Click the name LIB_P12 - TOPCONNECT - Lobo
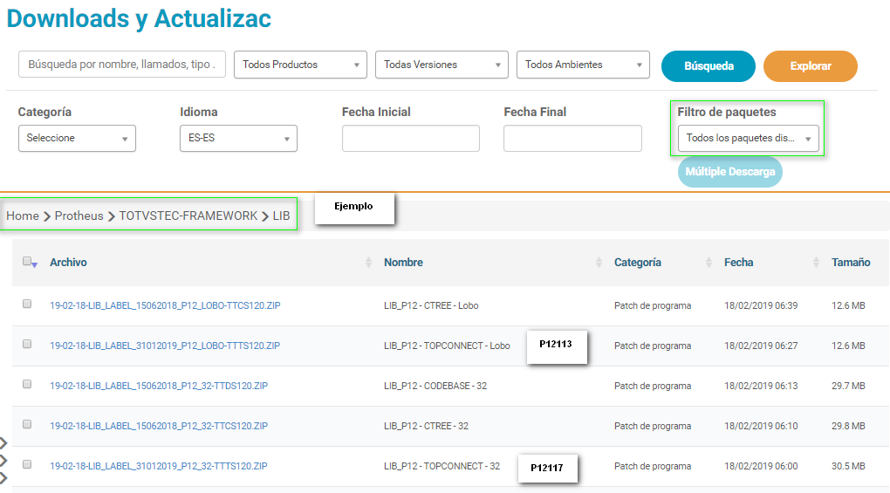 point(447,346)
